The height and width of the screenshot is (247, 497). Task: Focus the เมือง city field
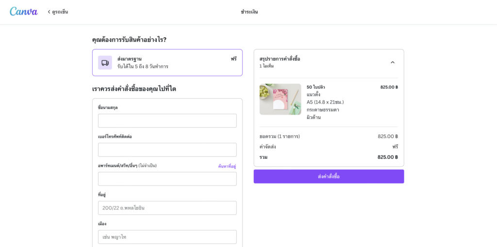pos(167,237)
